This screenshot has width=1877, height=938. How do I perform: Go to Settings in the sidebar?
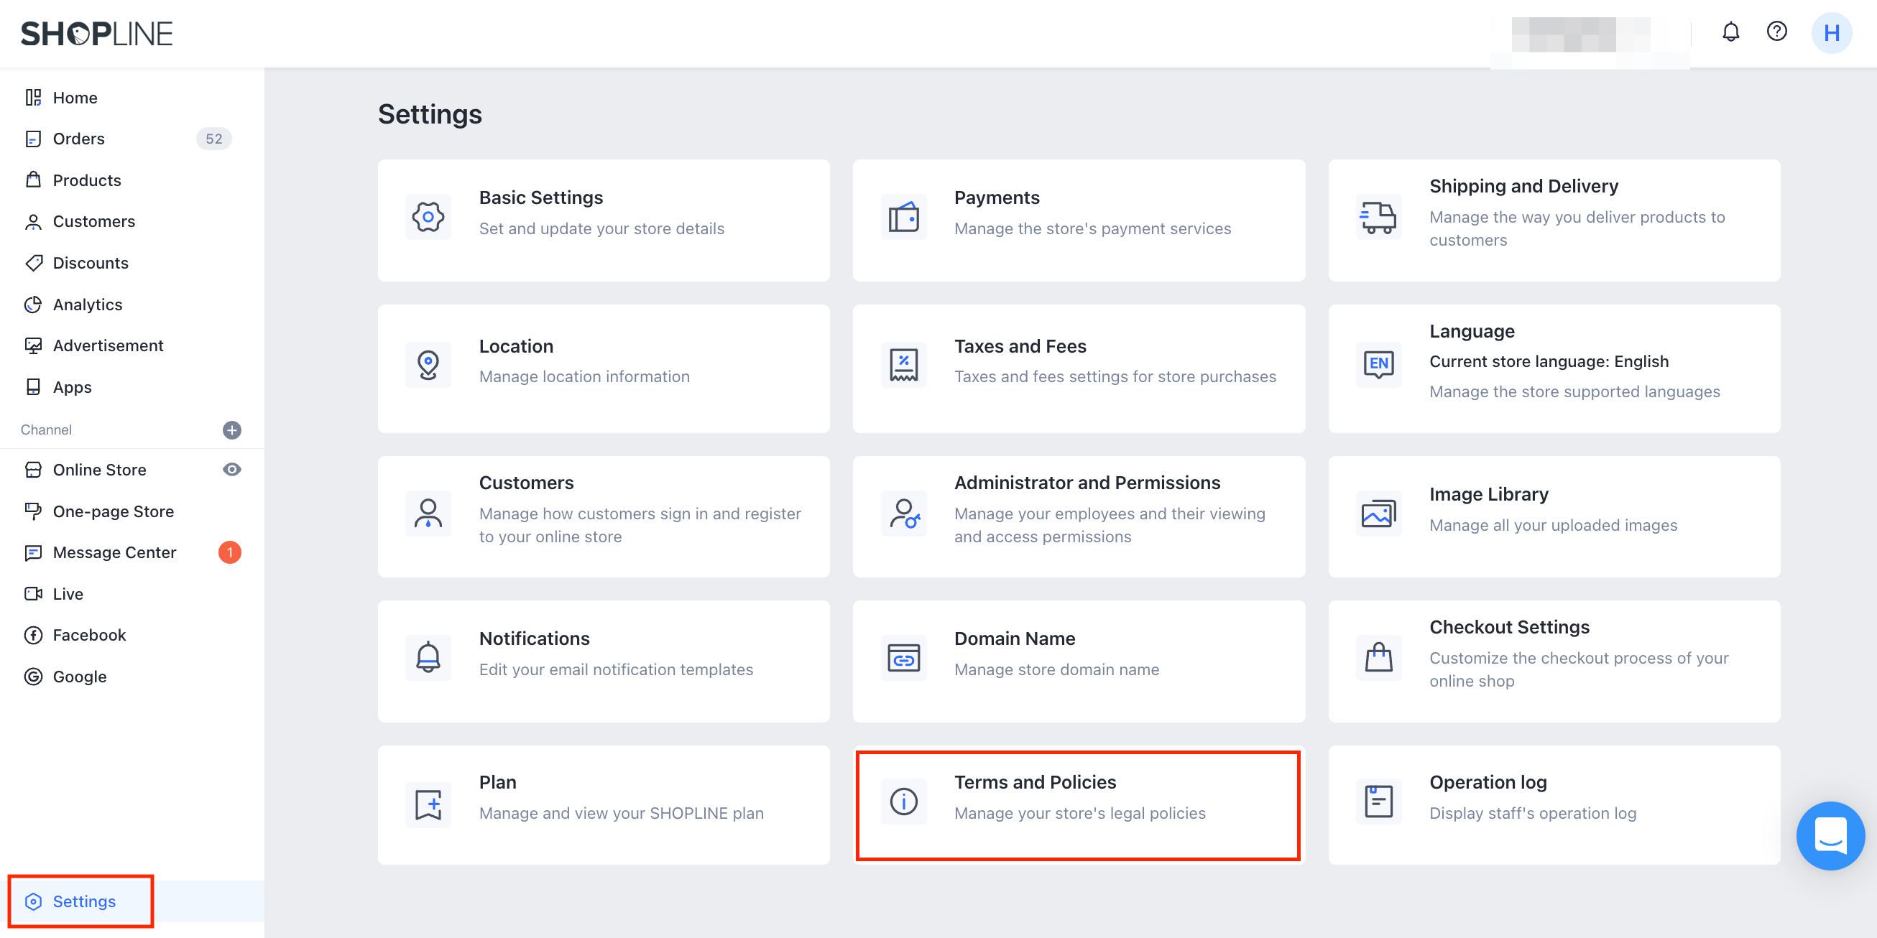tap(84, 901)
